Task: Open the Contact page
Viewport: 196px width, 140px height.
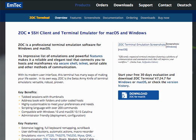Action: pyautogui.click(x=165, y=5)
